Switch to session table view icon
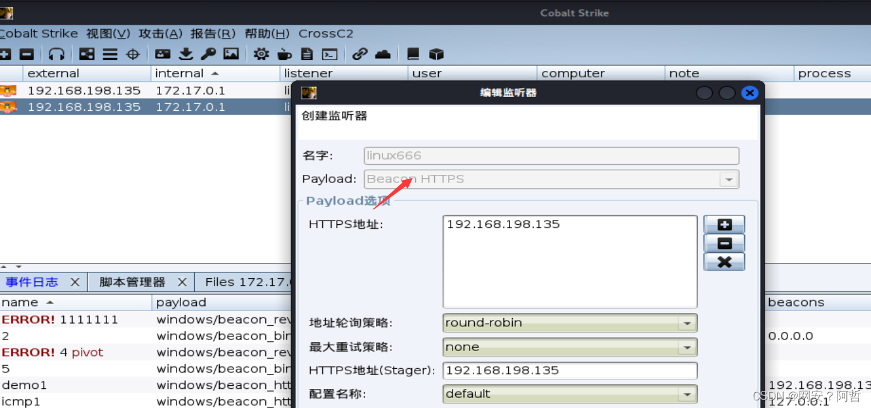Image resolution: width=871 pixels, height=408 pixels. click(110, 54)
